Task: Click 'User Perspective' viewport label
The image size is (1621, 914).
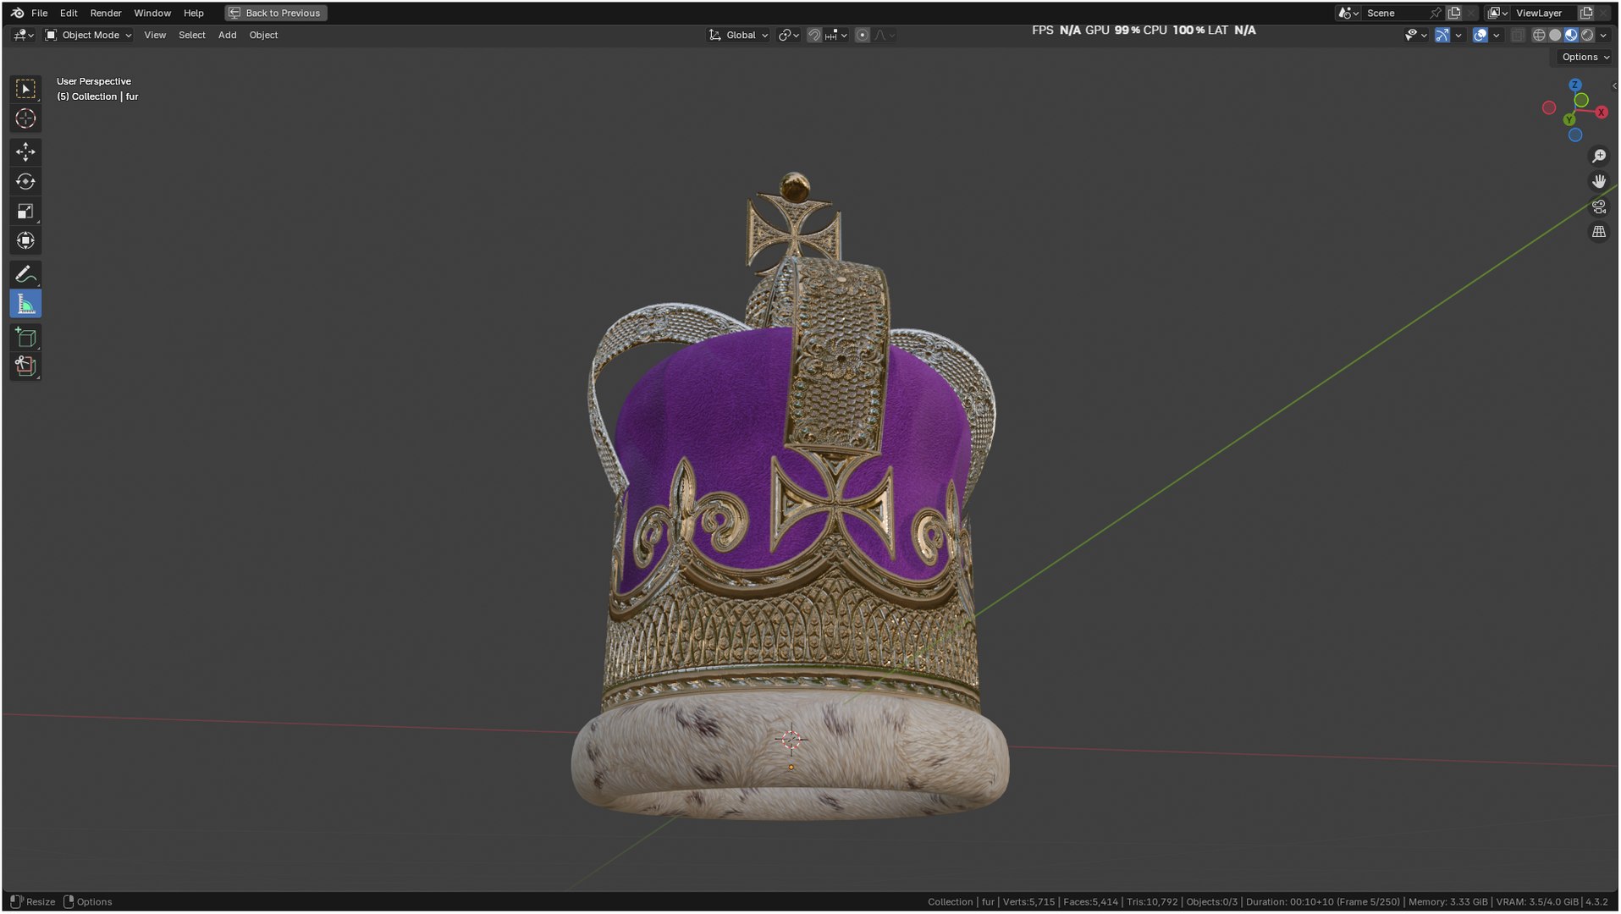Action: (x=94, y=81)
